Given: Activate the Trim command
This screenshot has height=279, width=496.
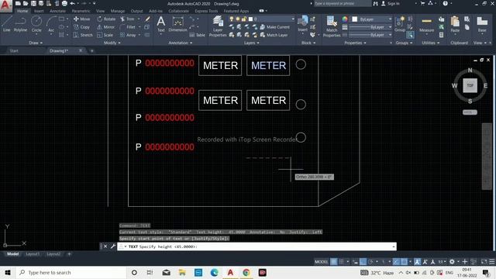Looking at the screenshot, I should (127, 19).
